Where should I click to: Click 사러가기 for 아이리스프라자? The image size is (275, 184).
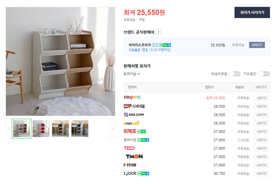(x=257, y=45)
